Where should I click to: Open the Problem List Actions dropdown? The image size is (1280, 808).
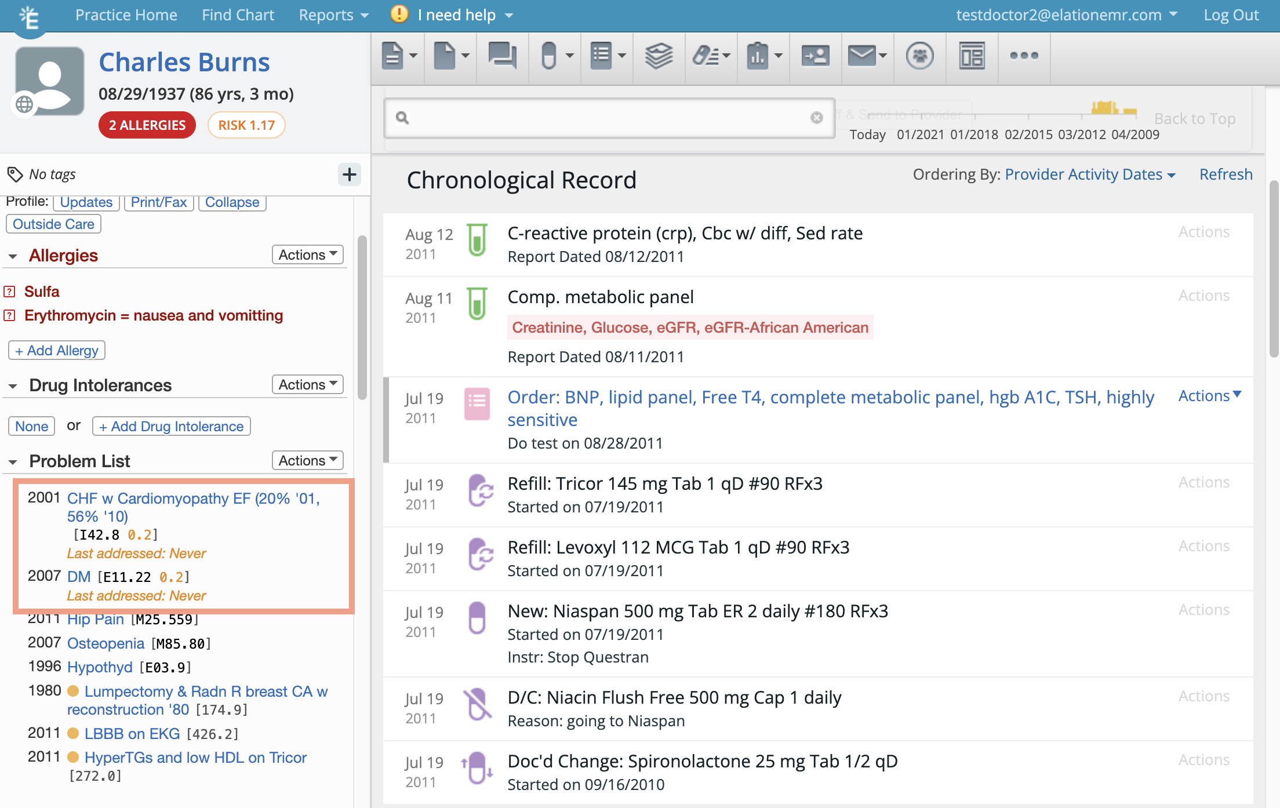[x=307, y=461]
